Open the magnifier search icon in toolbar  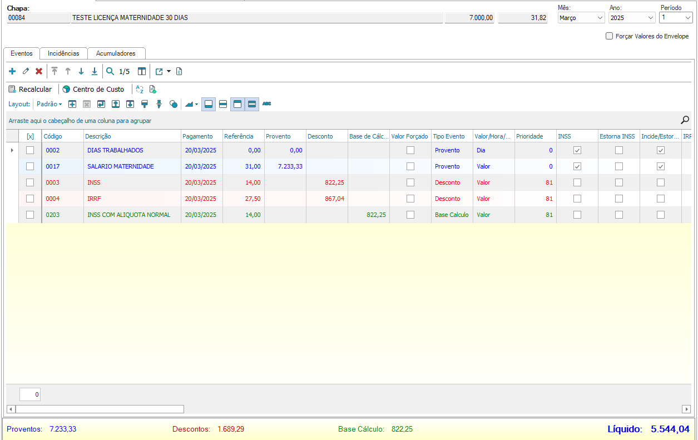click(x=110, y=71)
